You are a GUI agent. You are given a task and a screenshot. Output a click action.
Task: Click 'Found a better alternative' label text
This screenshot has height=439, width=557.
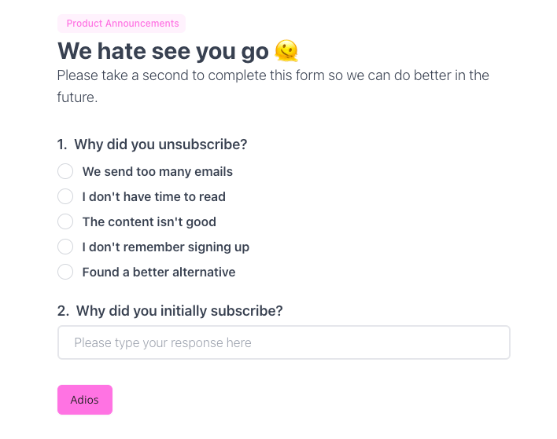point(159,273)
